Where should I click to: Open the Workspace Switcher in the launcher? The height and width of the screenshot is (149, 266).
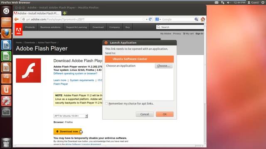click(6, 112)
